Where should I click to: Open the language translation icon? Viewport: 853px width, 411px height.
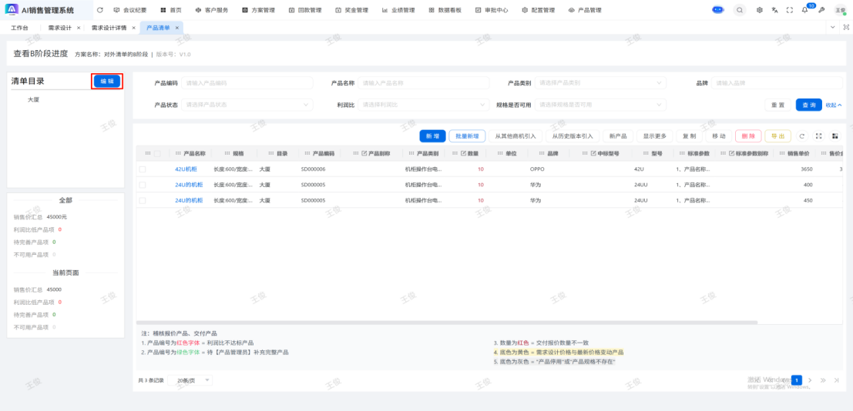[774, 10]
